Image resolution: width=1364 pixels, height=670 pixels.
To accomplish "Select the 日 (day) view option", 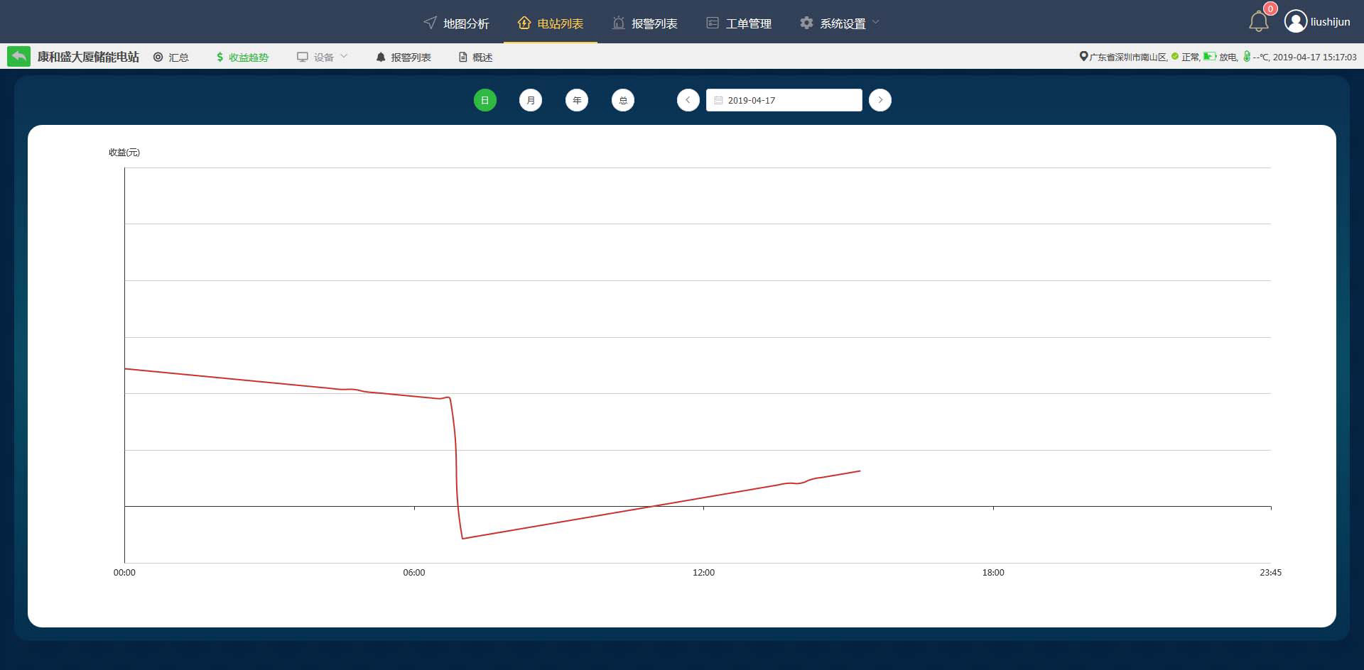I will coord(485,100).
